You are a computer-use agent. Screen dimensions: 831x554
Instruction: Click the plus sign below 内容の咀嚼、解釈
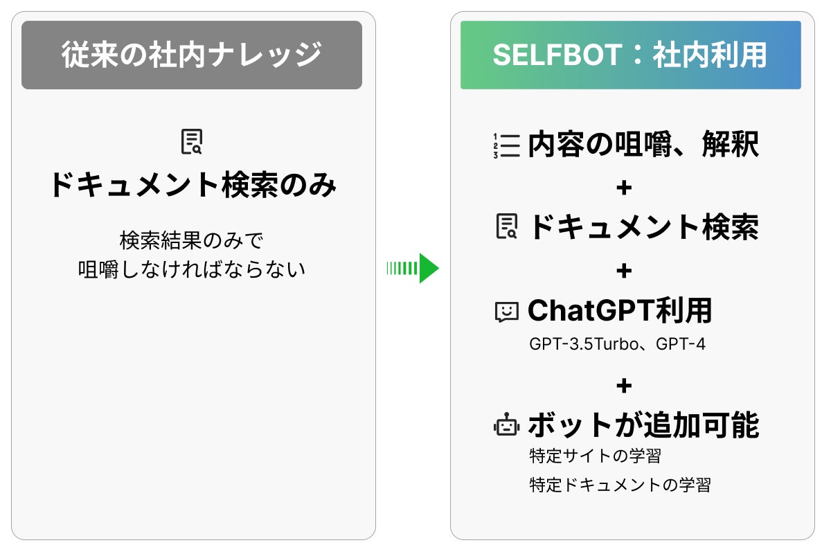[624, 187]
